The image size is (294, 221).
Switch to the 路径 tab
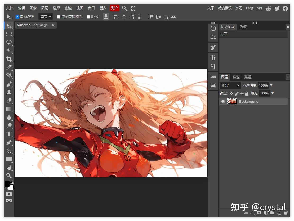point(248,77)
